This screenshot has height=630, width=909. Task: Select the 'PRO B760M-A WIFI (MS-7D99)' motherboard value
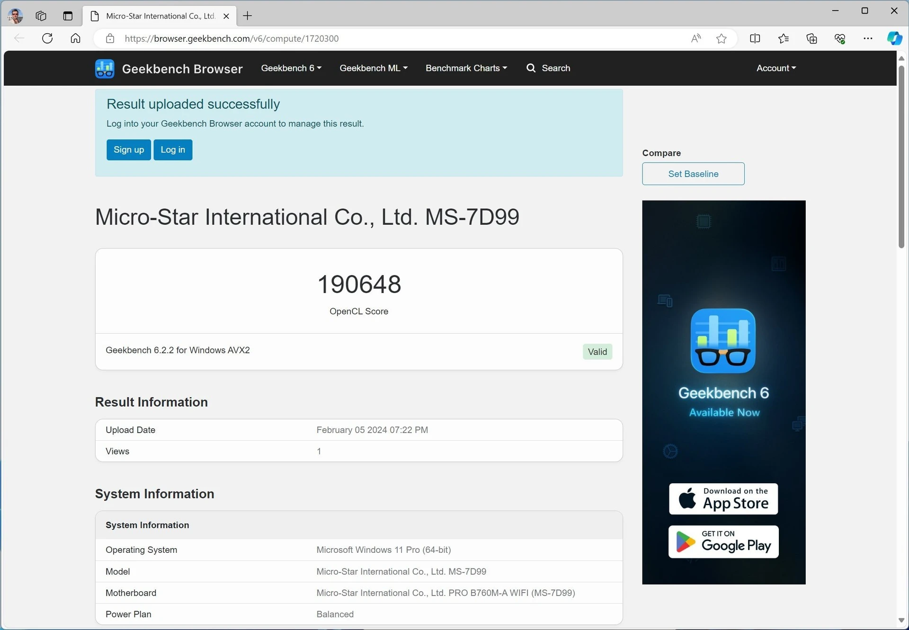click(512, 593)
